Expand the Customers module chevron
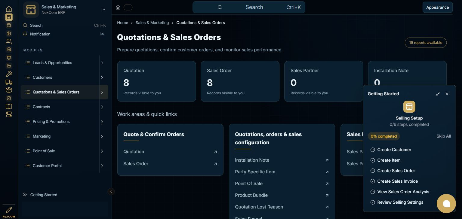This screenshot has width=462, height=219. tap(102, 78)
